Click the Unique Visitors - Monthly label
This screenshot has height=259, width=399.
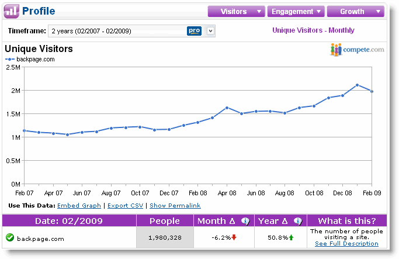pyautogui.click(x=313, y=30)
